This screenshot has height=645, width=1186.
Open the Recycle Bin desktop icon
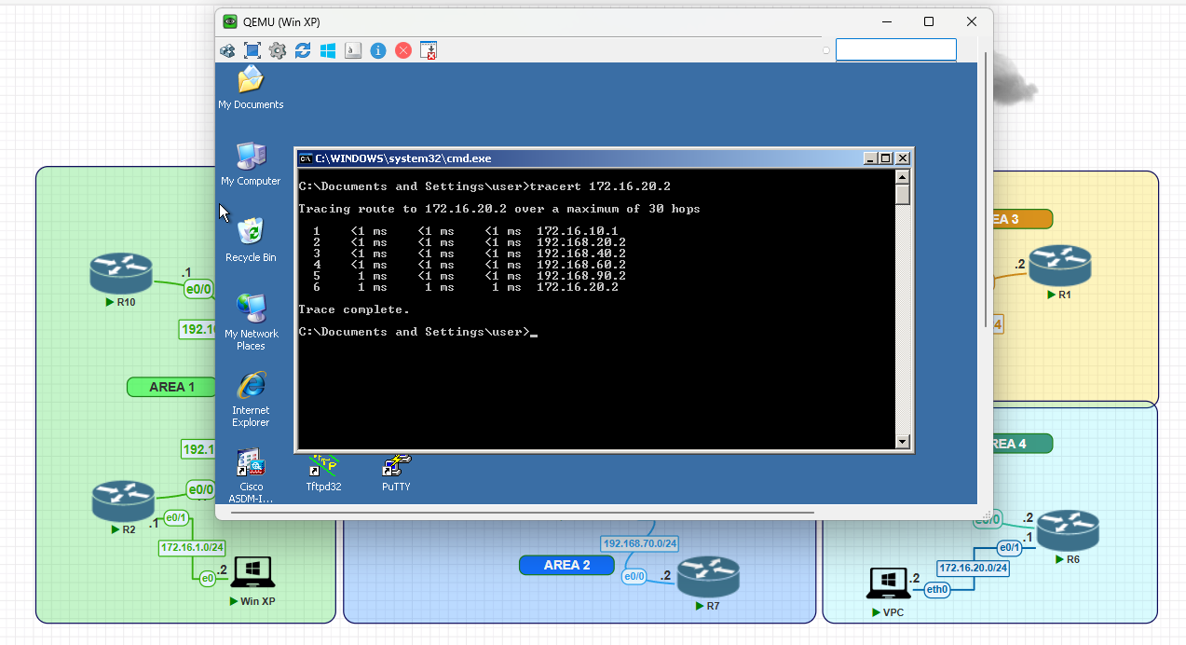pyautogui.click(x=251, y=233)
